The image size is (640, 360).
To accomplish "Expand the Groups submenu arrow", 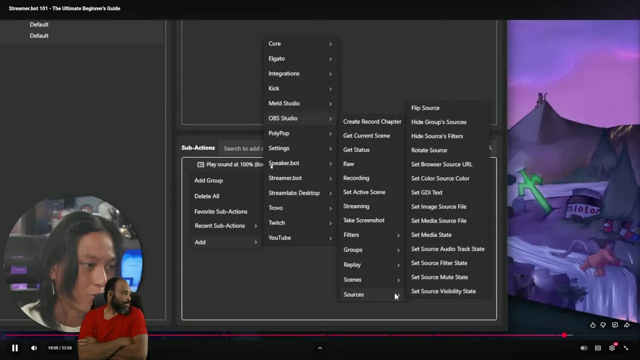I will click(x=398, y=250).
